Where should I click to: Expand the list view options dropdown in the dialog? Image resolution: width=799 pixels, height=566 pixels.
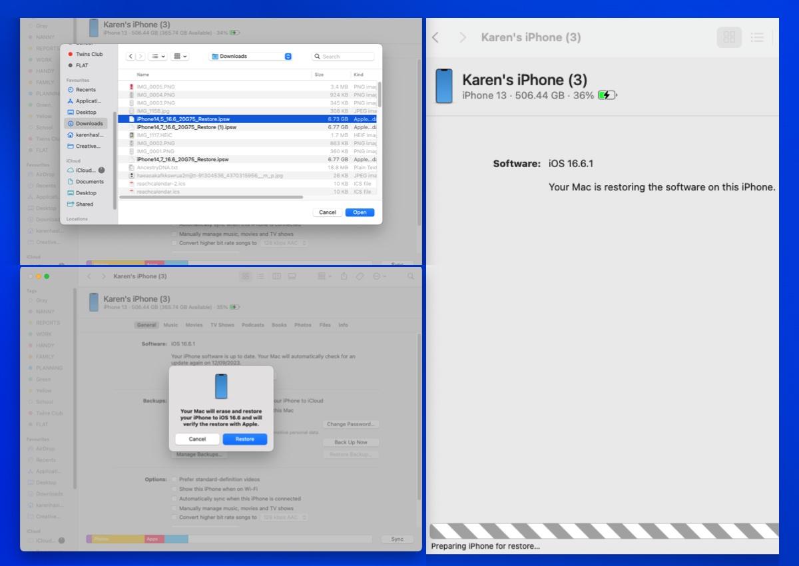158,57
